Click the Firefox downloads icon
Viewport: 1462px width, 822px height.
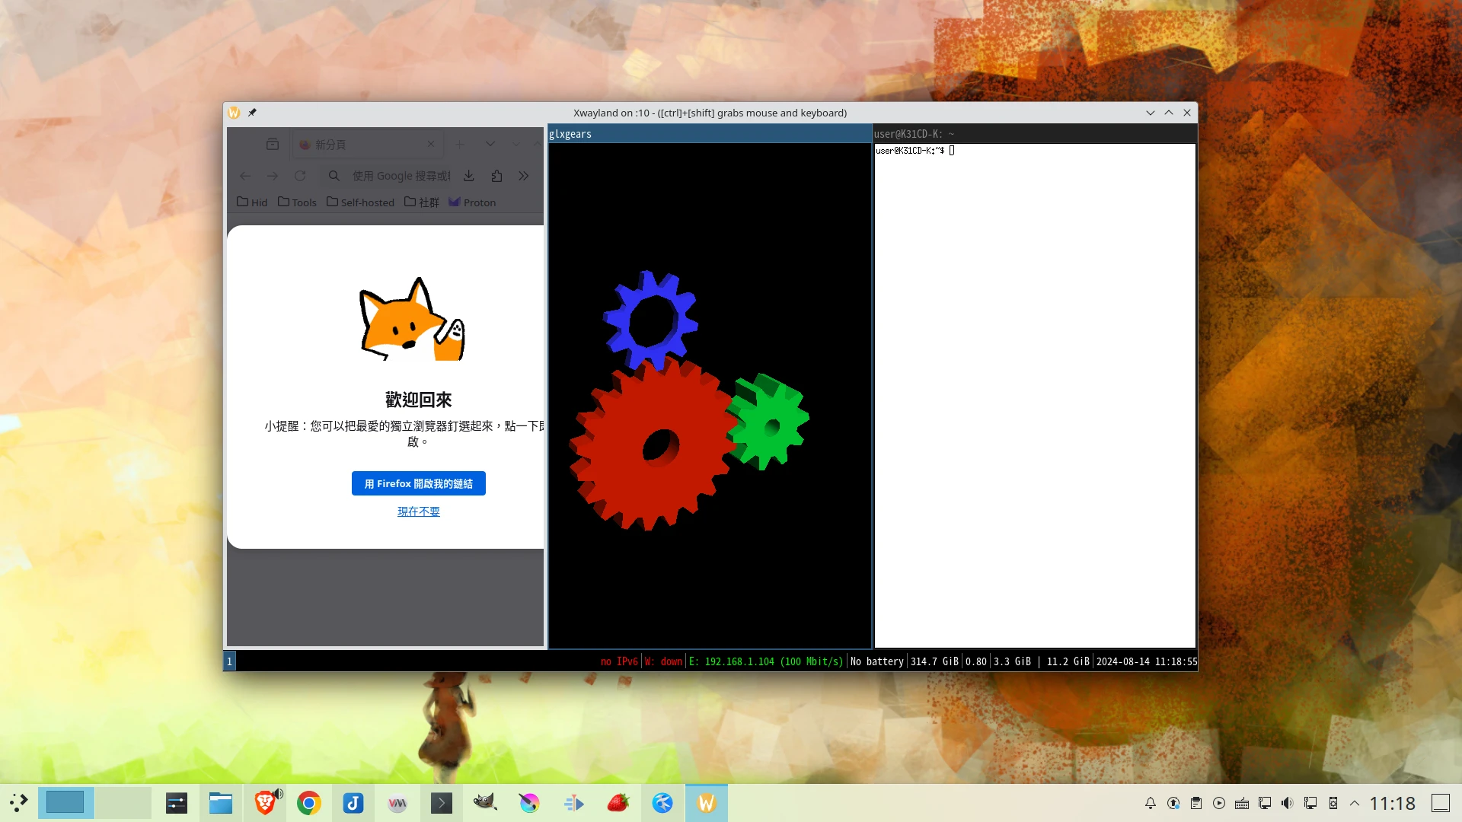(x=469, y=176)
